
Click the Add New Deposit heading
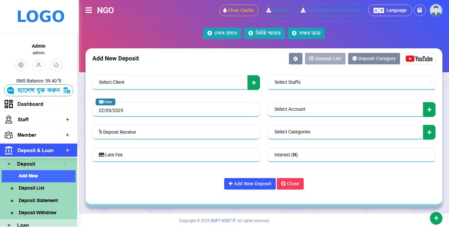tap(116, 58)
